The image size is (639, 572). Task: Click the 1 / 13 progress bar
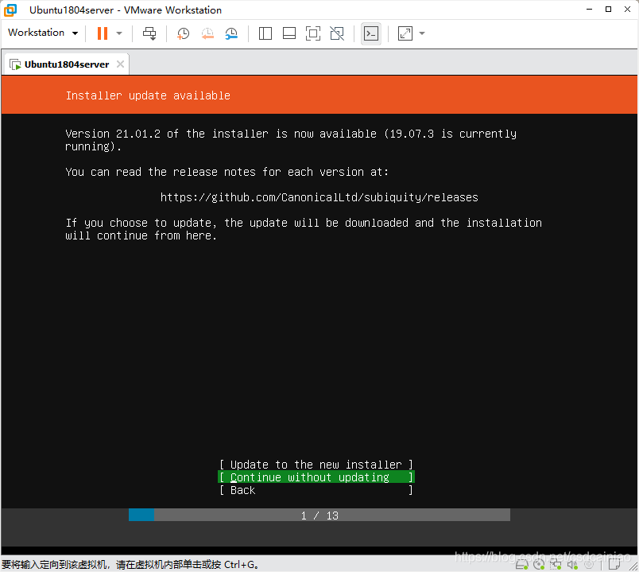[319, 515]
